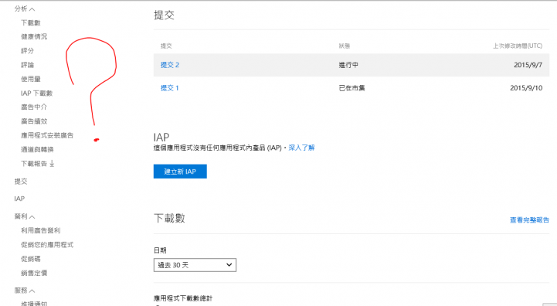Open 健康情況 in the sidebar
This screenshot has height=306, width=557.
34,36
